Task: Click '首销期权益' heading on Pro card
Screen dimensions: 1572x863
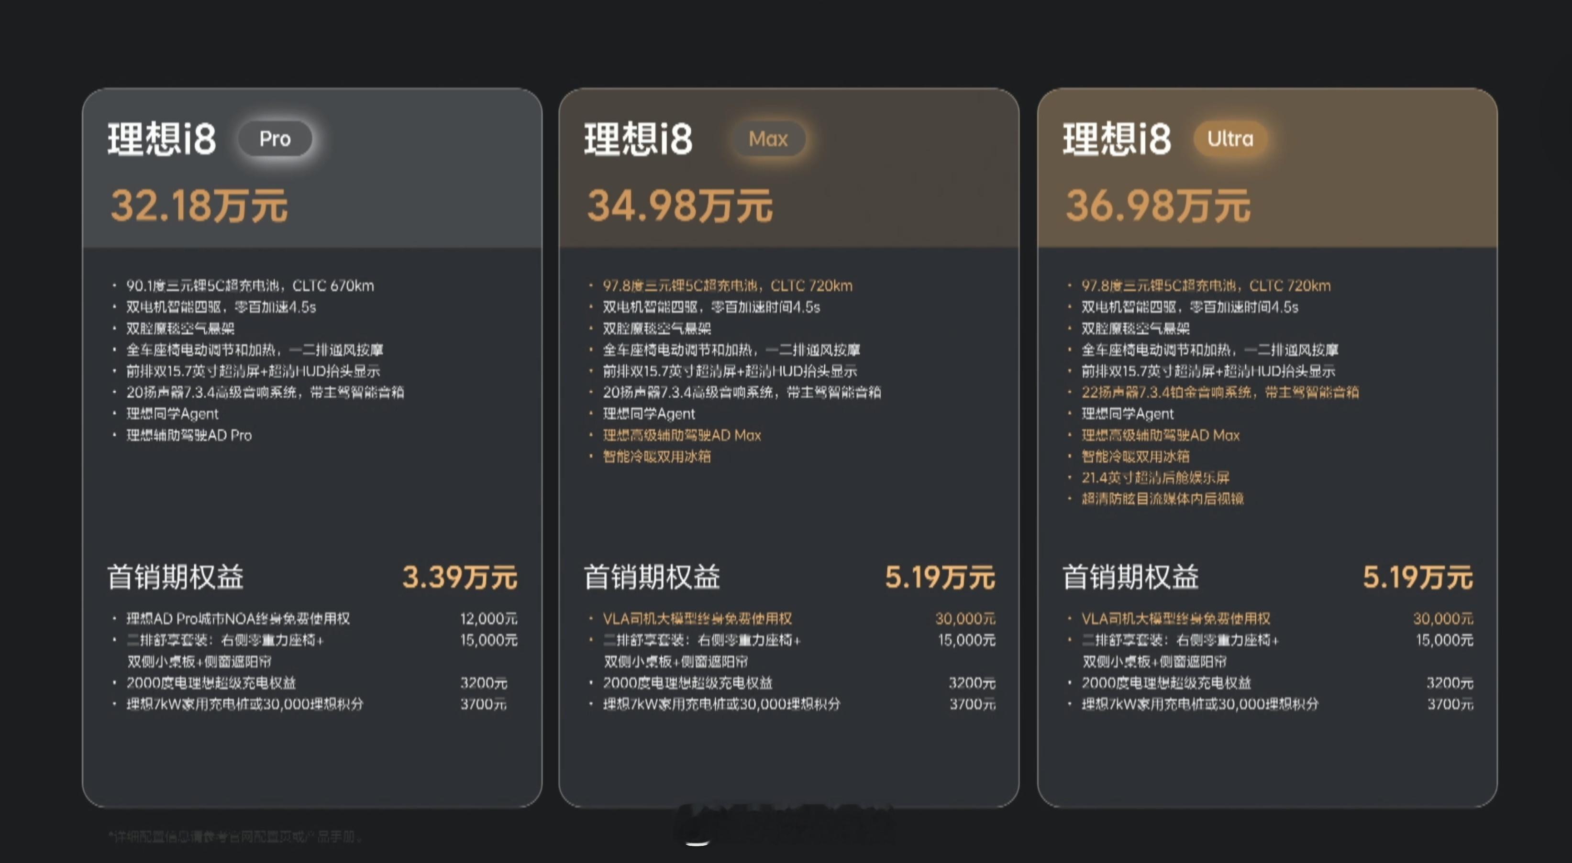Action: pyautogui.click(x=175, y=577)
